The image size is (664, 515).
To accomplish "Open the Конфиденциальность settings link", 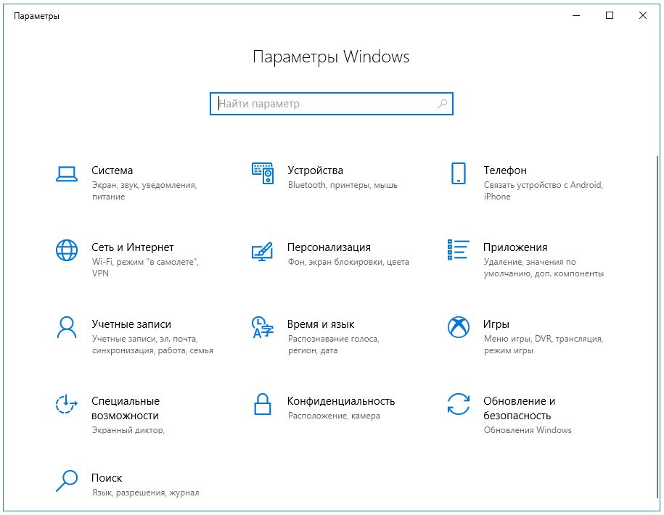I will point(341,401).
